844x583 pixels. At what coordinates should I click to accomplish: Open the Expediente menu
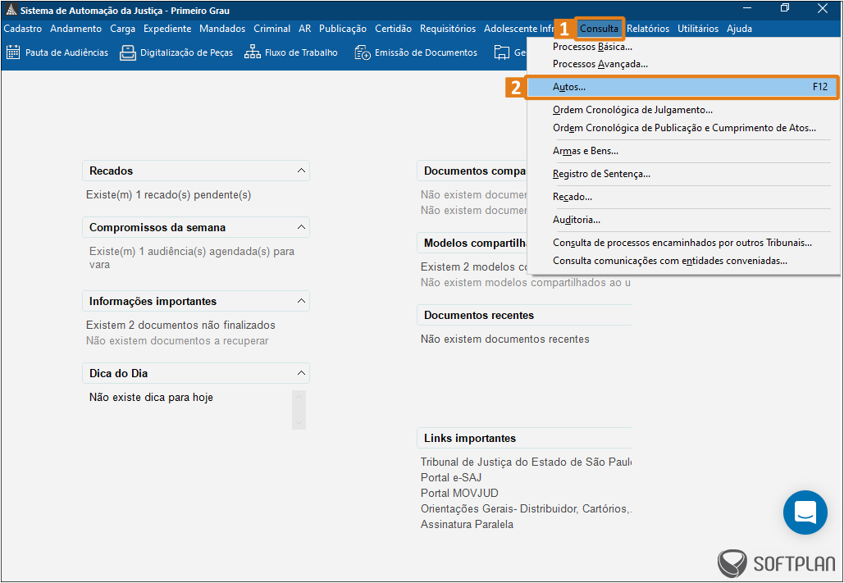pyautogui.click(x=167, y=29)
